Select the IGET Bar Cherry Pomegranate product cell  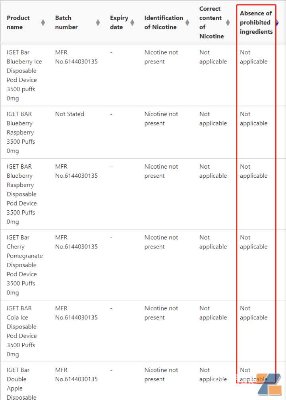(24, 265)
